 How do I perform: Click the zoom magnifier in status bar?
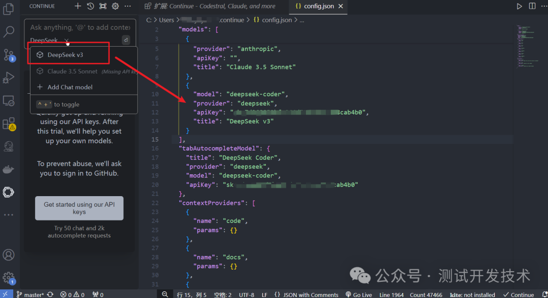(x=165, y=294)
